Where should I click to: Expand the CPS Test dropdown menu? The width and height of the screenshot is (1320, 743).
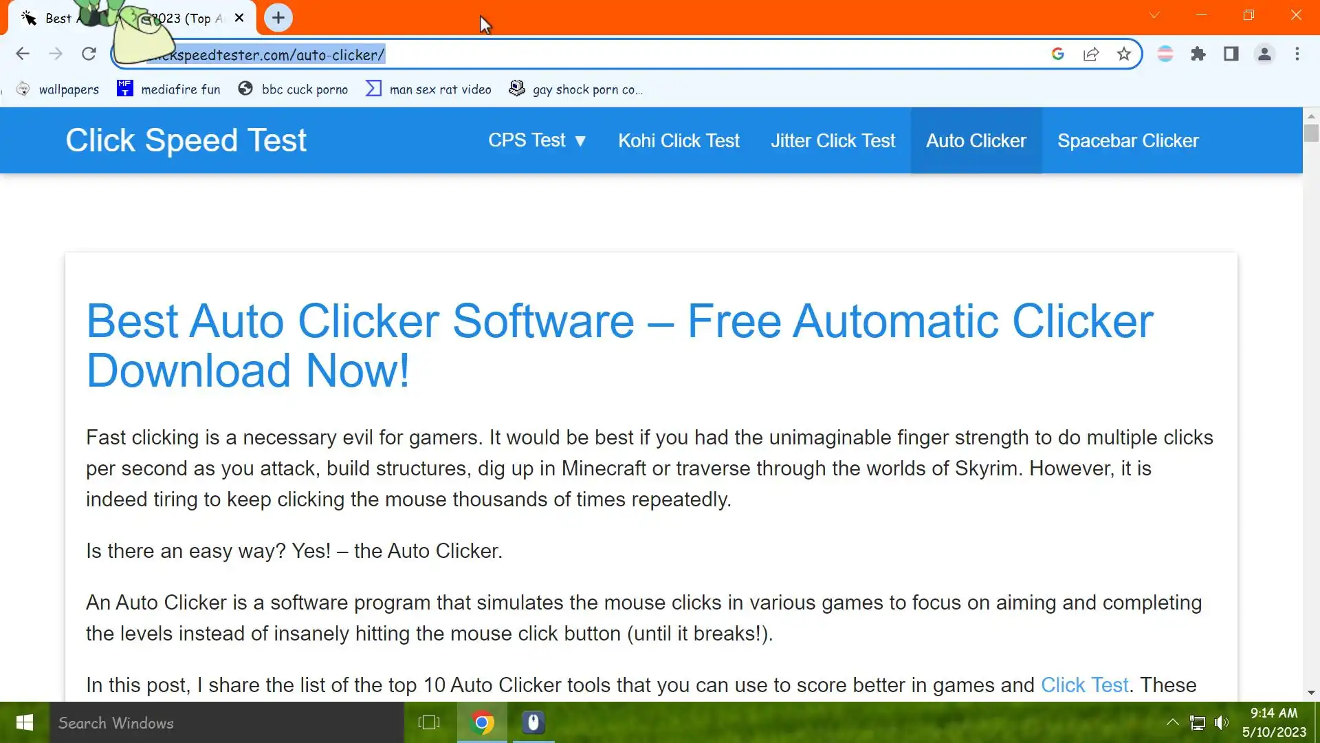[x=537, y=140]
